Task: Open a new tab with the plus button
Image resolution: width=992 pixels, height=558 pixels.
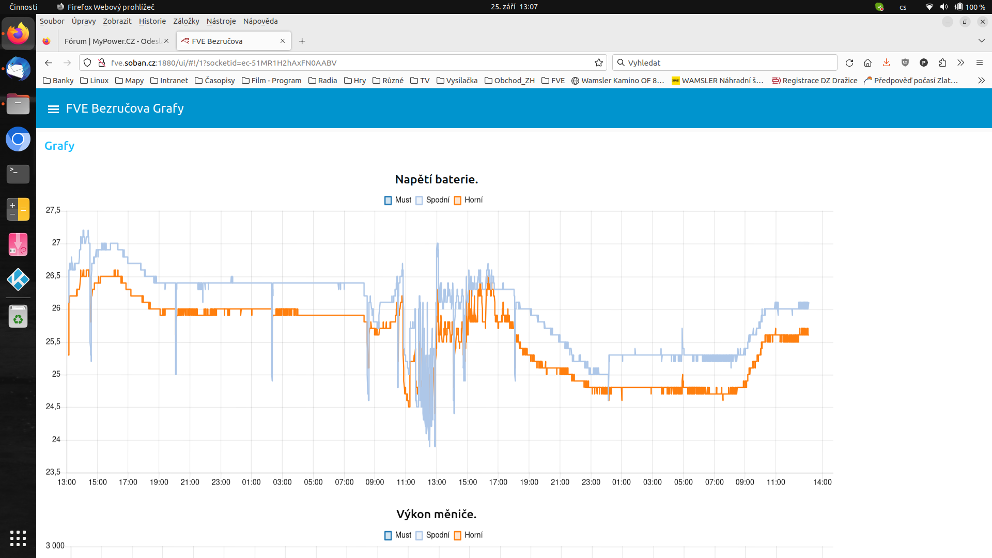Action: 302,41
